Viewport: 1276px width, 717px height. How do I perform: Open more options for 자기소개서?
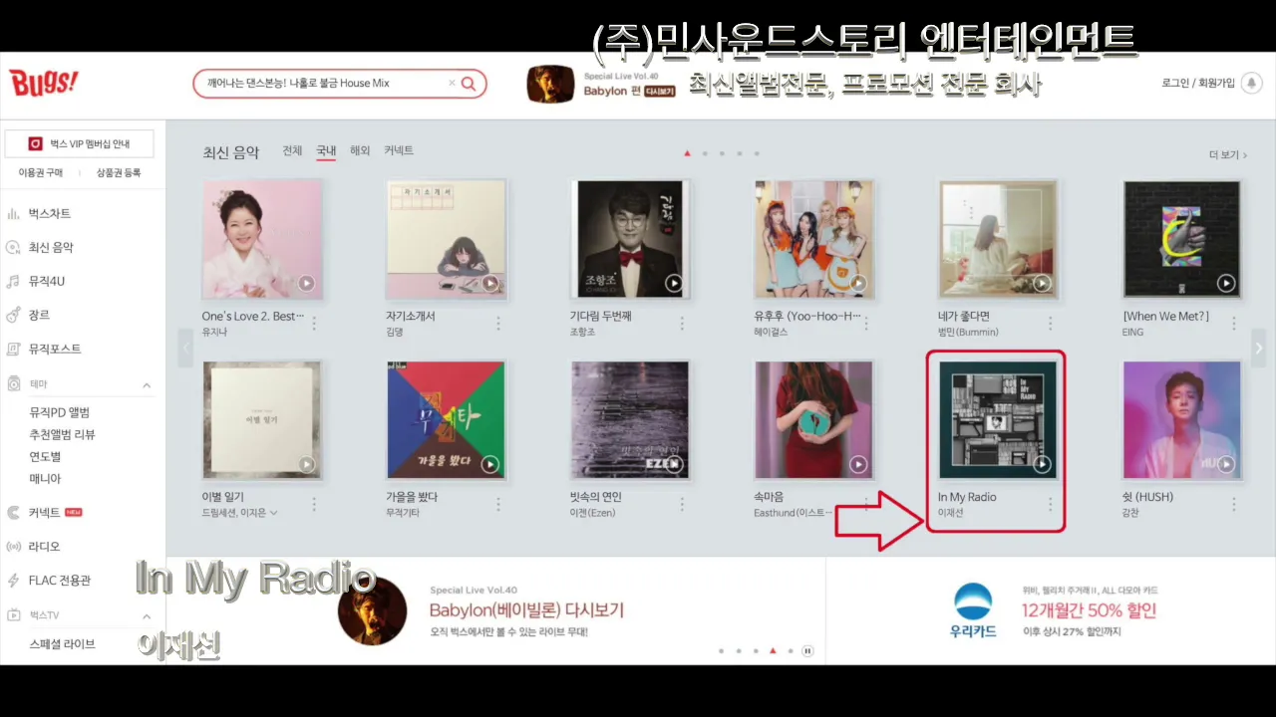(x=498, y=324)
